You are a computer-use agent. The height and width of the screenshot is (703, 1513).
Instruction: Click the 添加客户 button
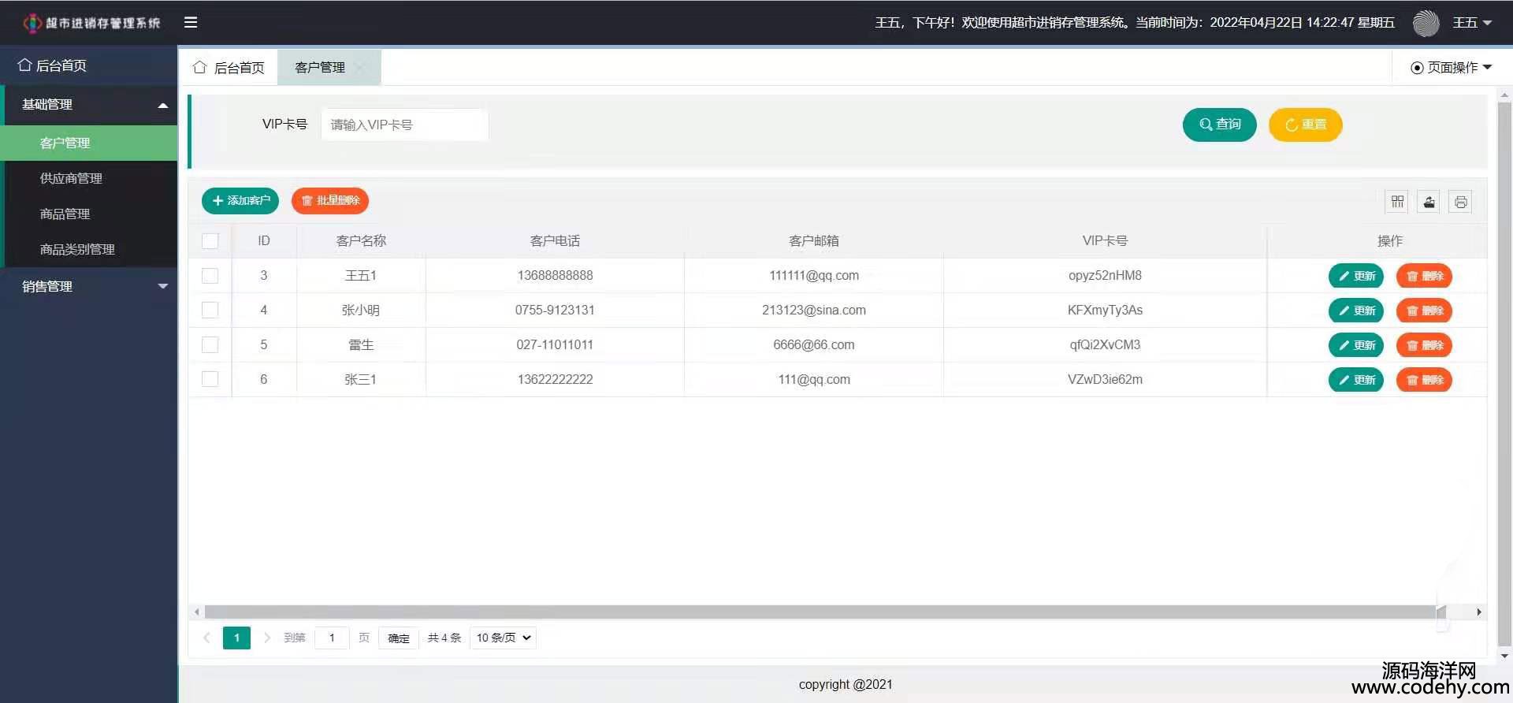[x=240, y=201]
